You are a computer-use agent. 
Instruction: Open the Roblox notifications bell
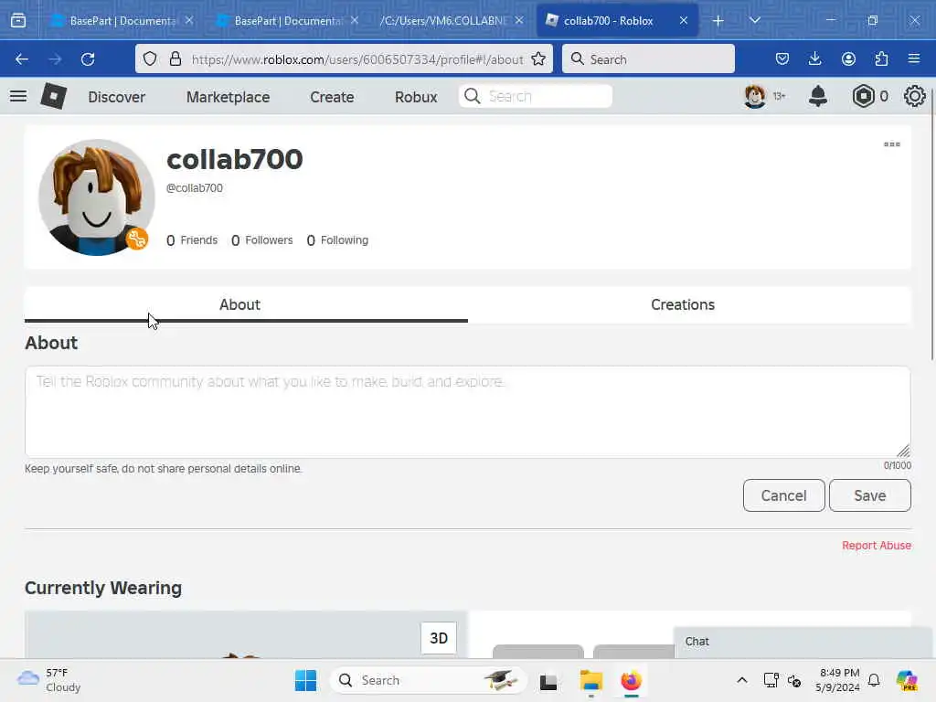coord(818,96)
